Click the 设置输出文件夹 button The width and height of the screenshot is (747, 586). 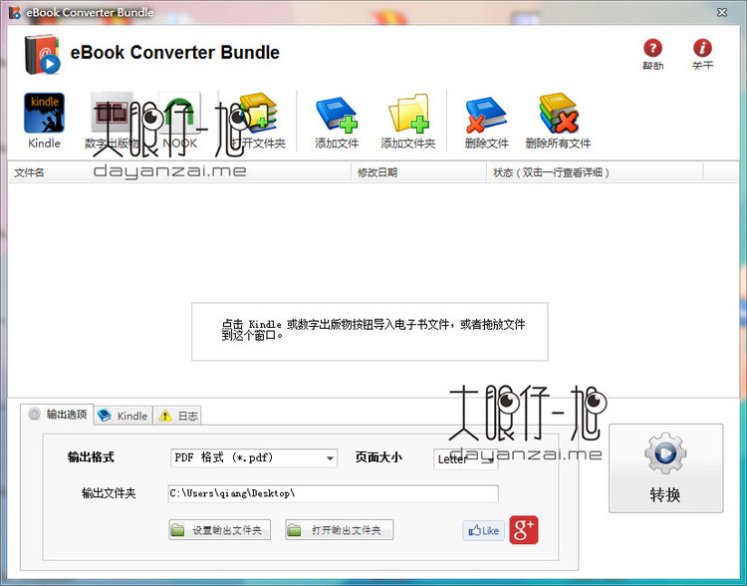point(219,530)
